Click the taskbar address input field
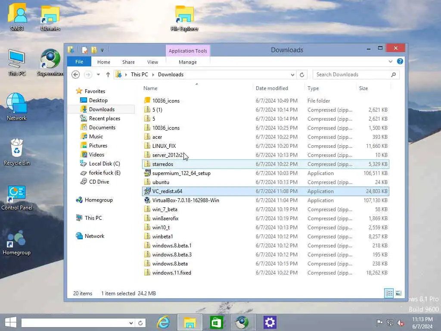 [74, 323]
